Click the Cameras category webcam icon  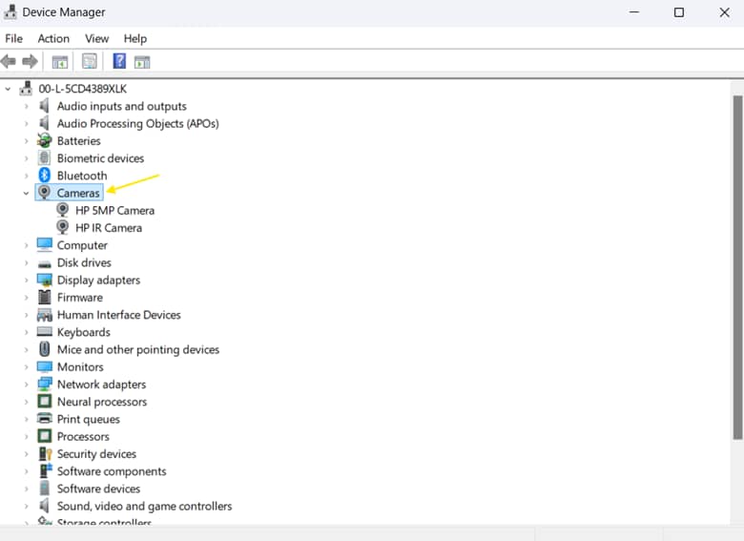[x=44, y=193]
